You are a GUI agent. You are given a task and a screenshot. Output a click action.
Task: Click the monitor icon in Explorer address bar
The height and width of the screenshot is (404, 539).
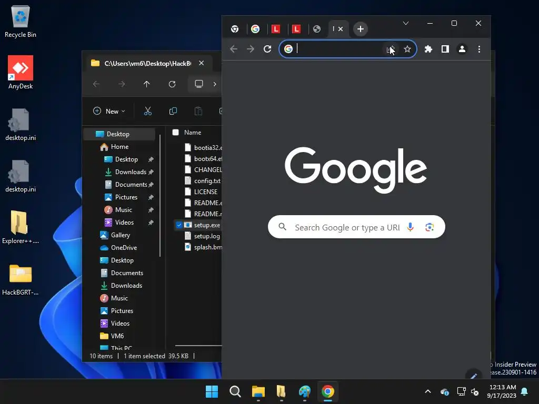[x=198, y=84]
